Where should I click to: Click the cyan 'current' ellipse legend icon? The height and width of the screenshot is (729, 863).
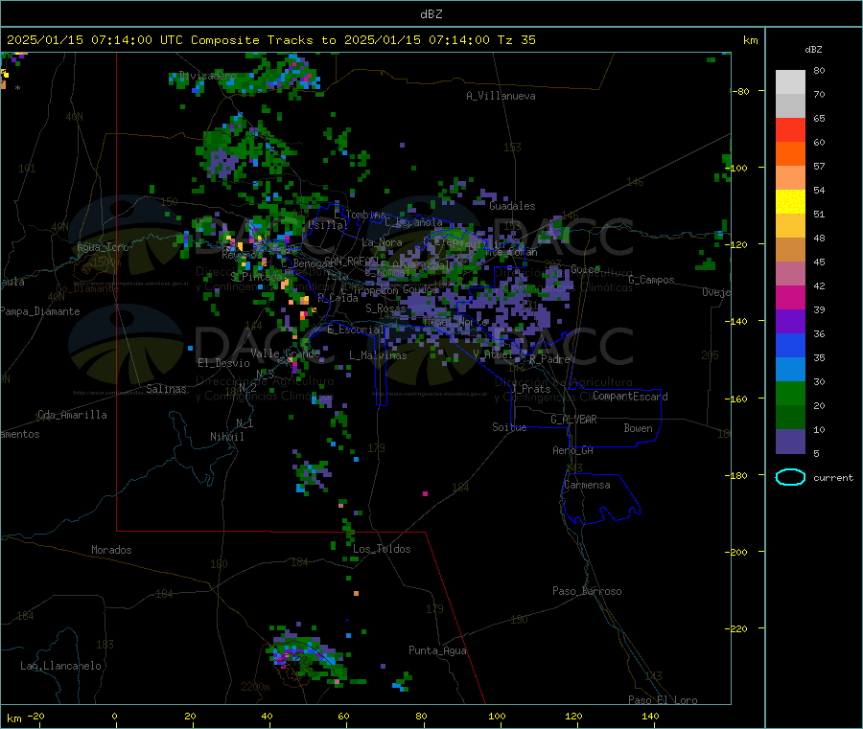point(790,477)
